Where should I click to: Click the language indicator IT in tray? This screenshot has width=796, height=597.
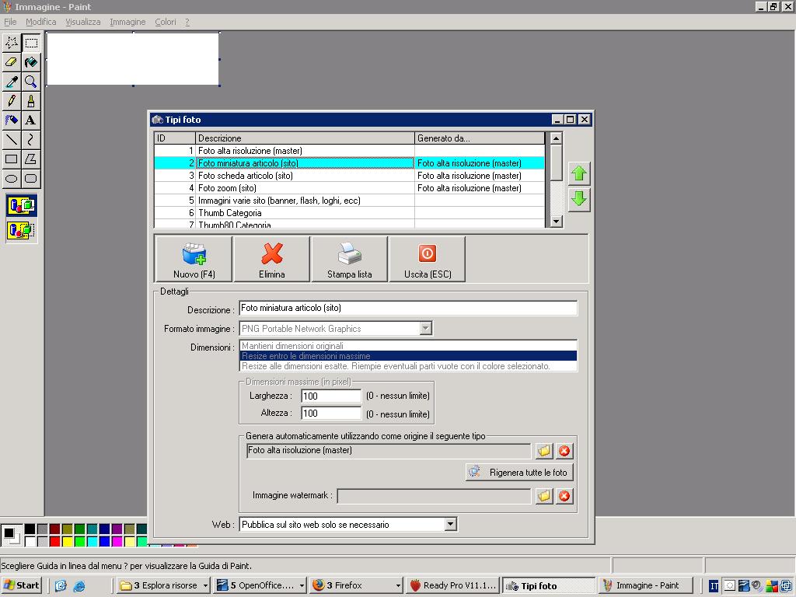coord(714,586)
